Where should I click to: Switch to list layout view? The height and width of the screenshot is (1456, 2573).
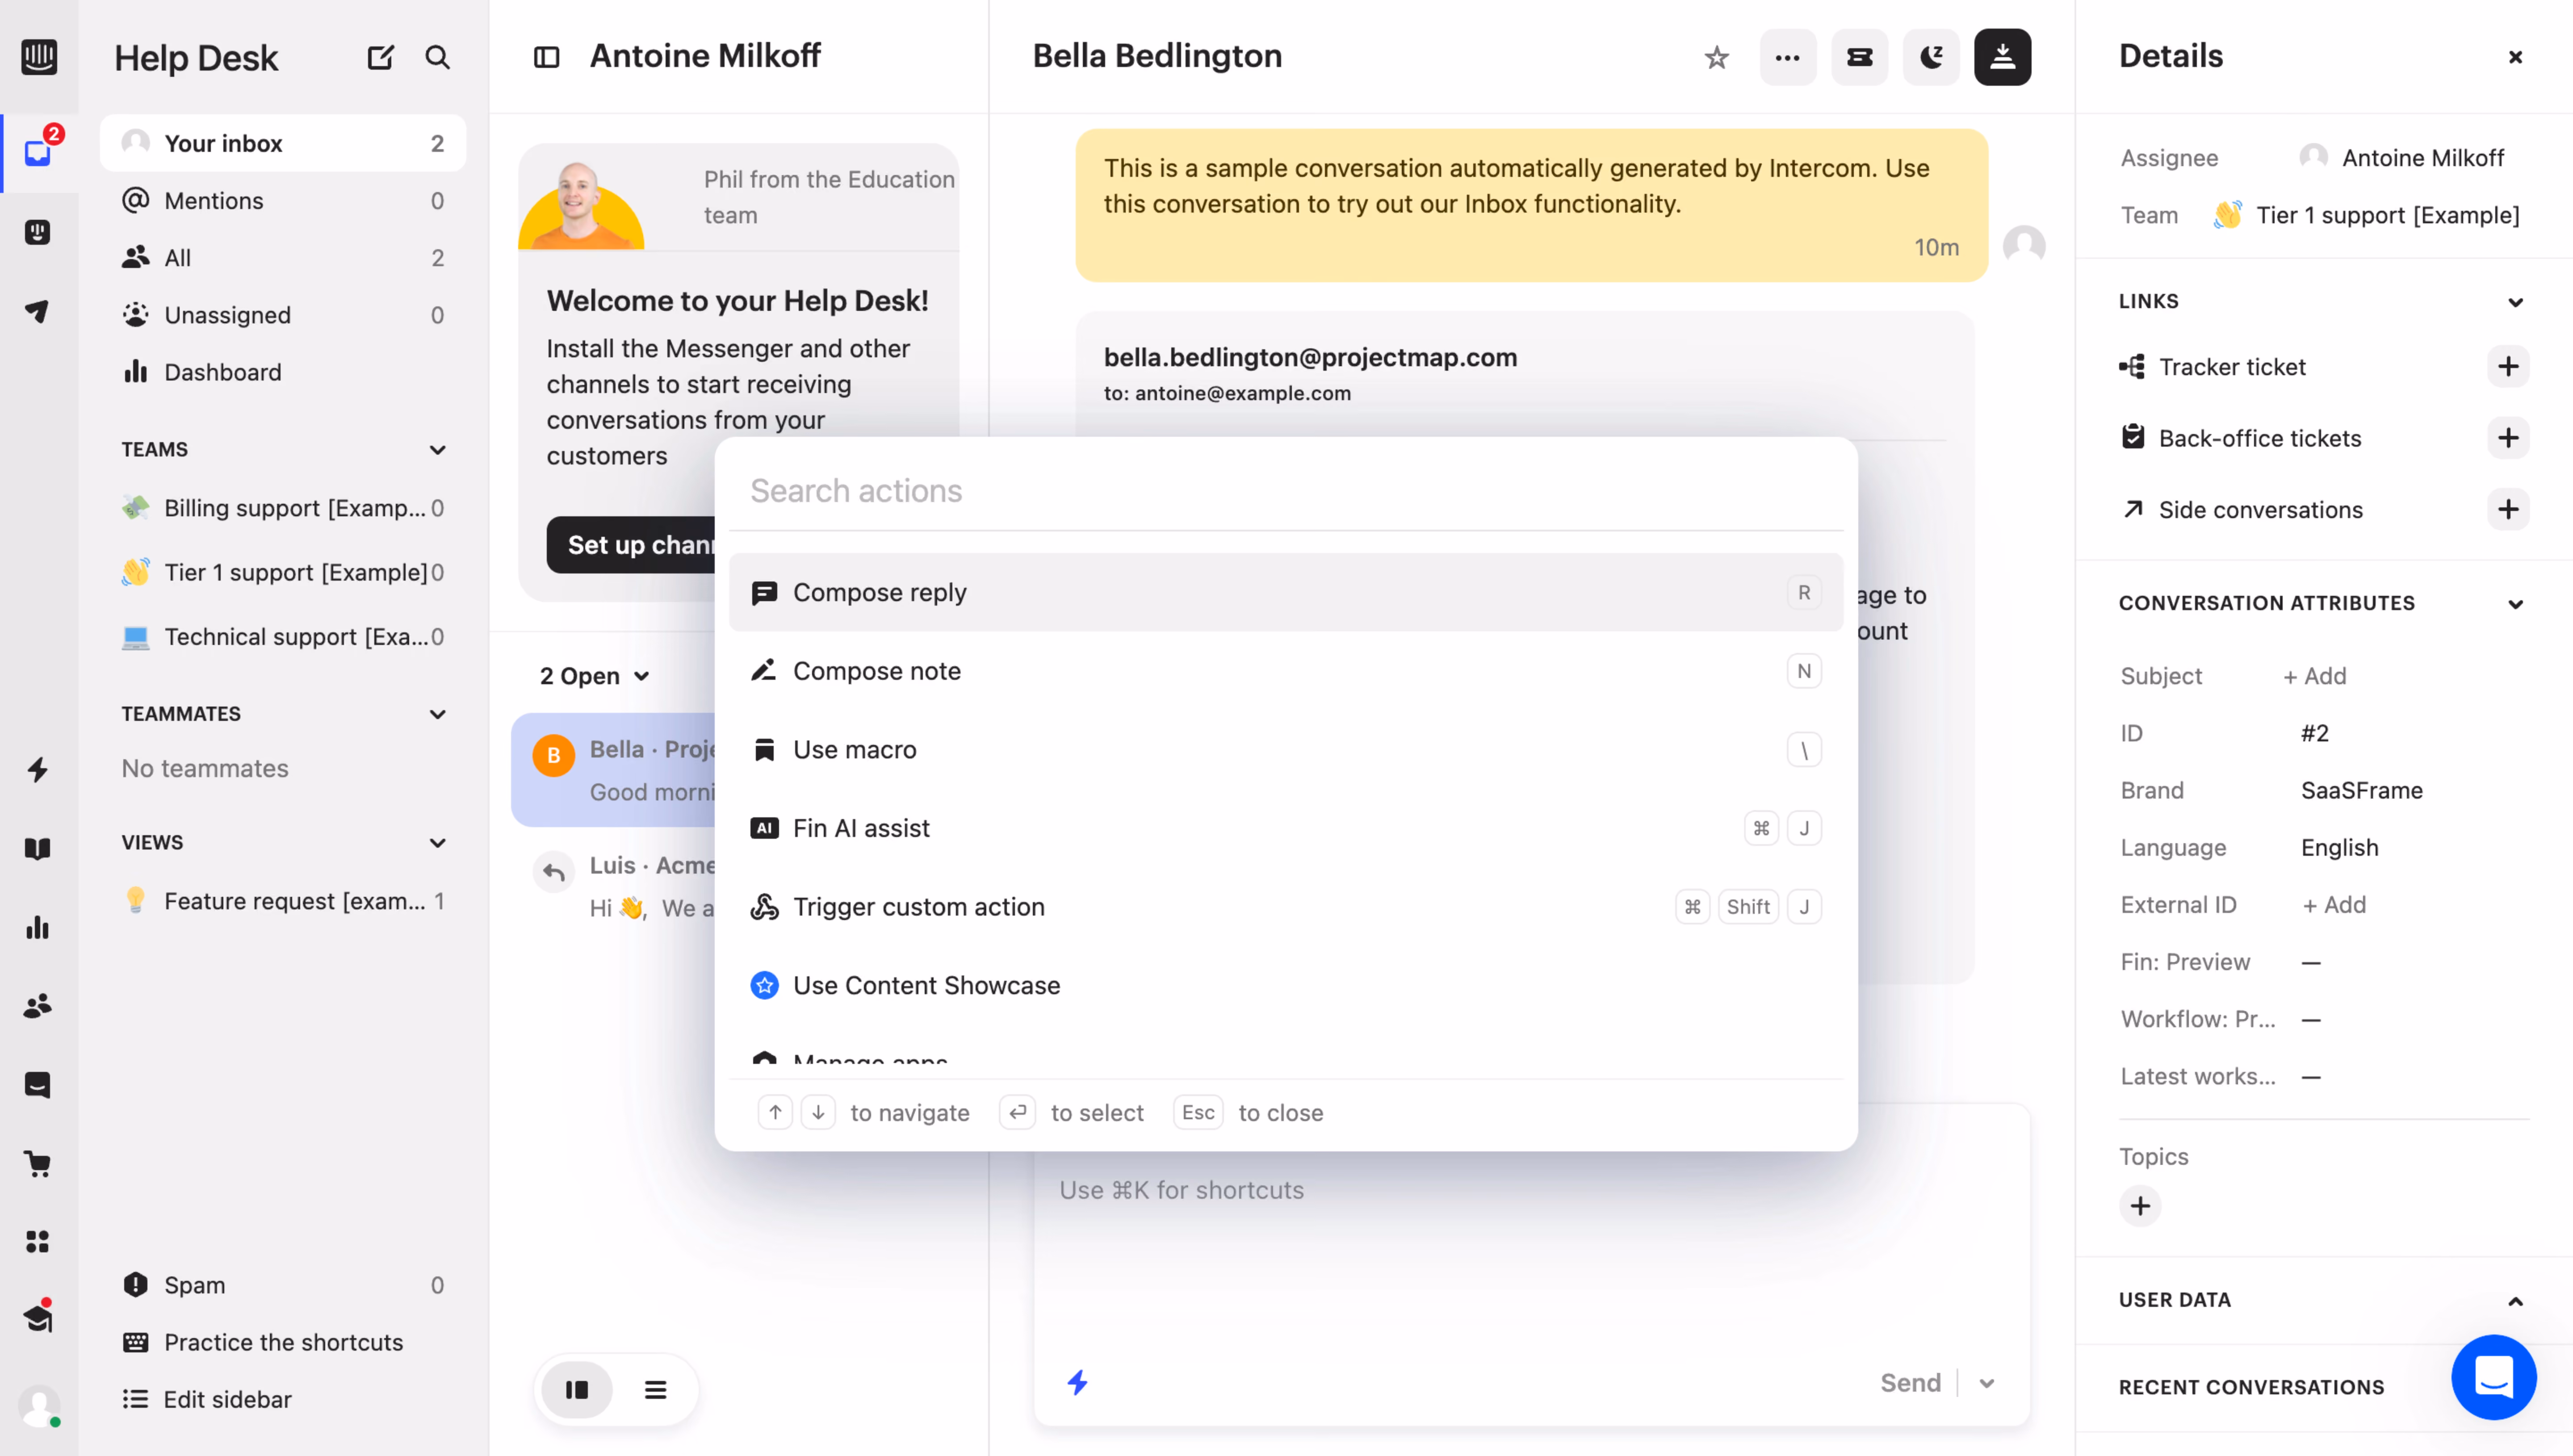coord(655,1390)
